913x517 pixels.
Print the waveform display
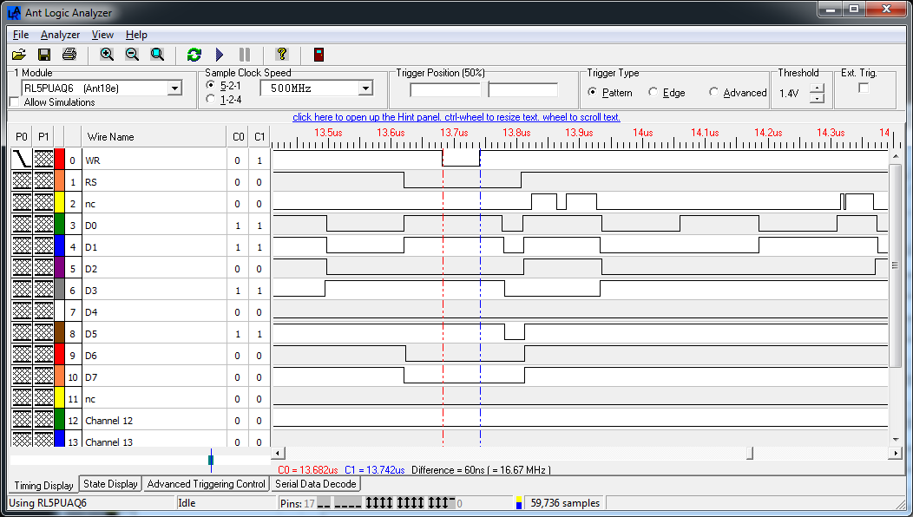click(69, 54)
